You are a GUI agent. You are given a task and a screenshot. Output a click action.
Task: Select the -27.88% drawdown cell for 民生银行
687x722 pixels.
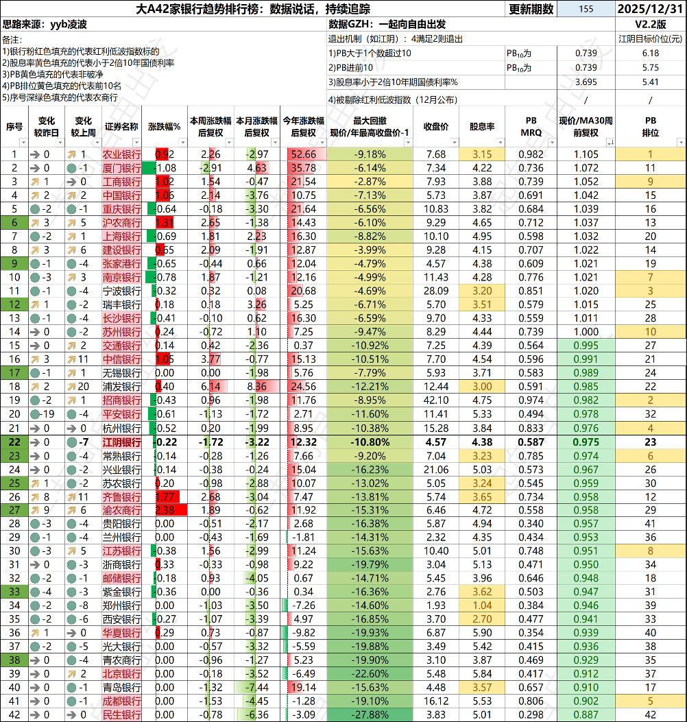[x=370, y=715]
